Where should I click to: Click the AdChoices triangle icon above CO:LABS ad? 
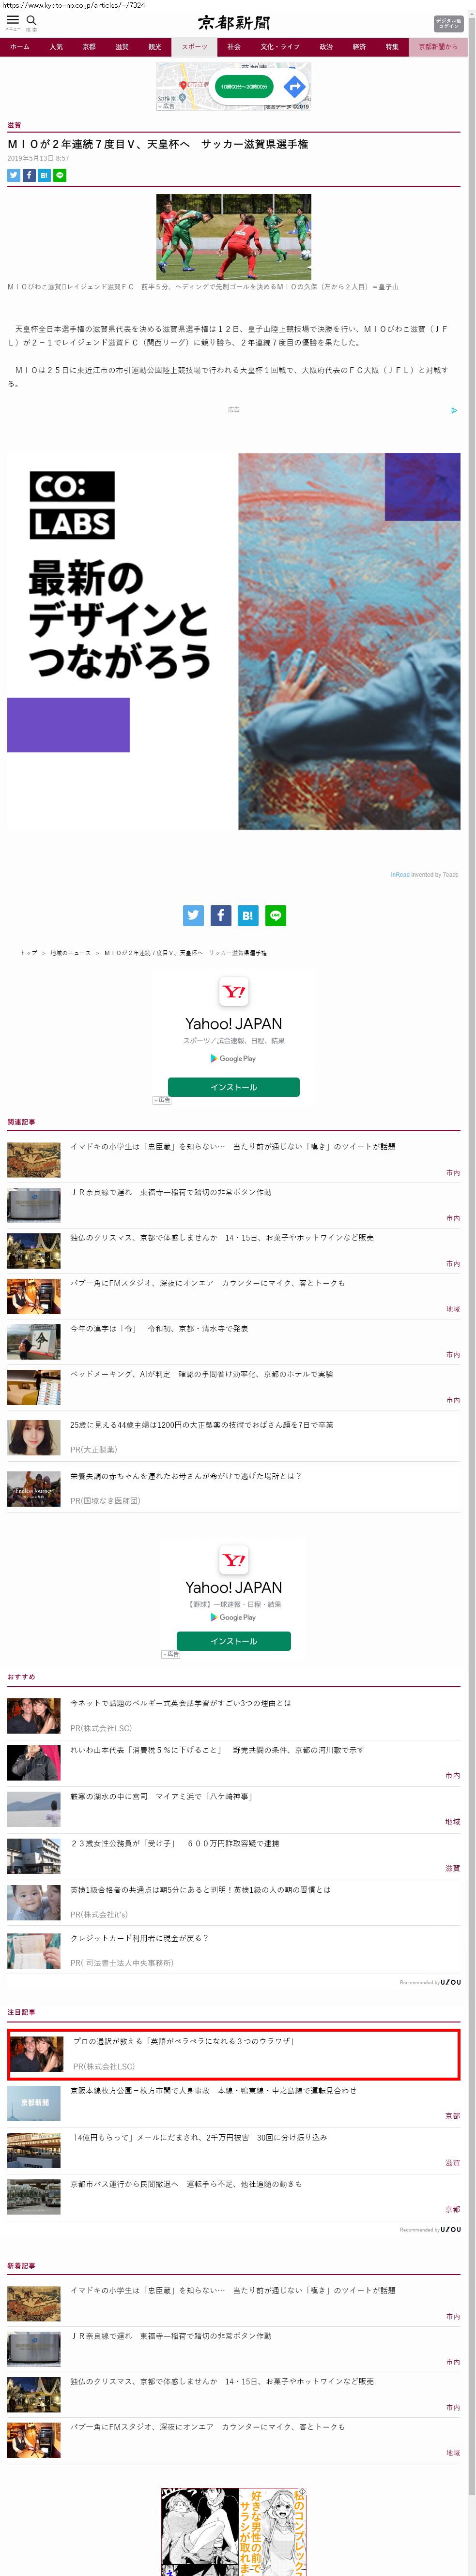tap(454, 410)
